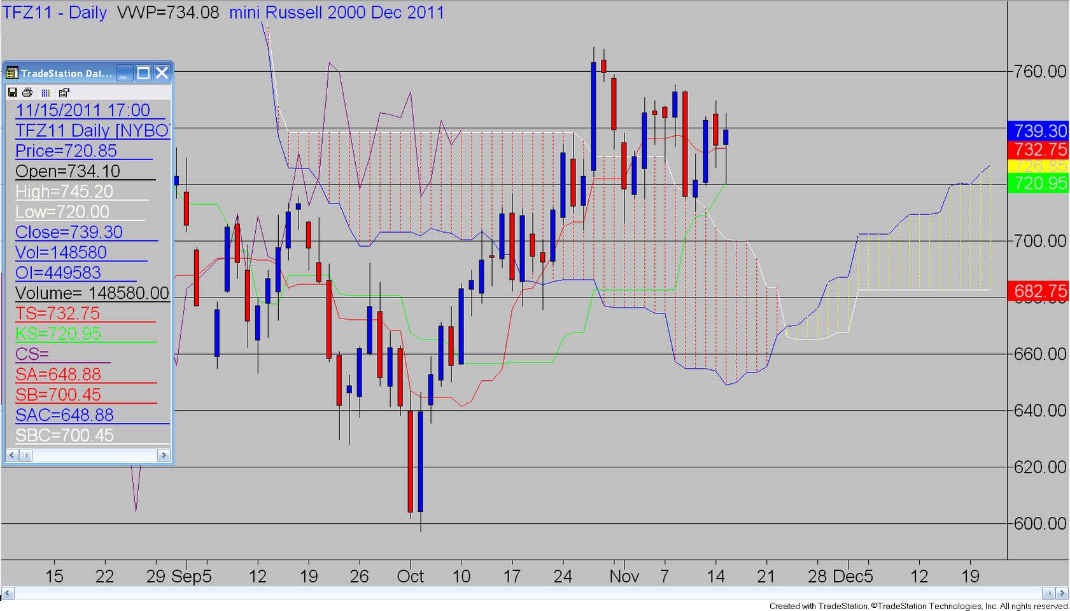Open the blue grid icon in Data Window
The width and height of the screenshot is (1070, 611).
click(46, 93)
